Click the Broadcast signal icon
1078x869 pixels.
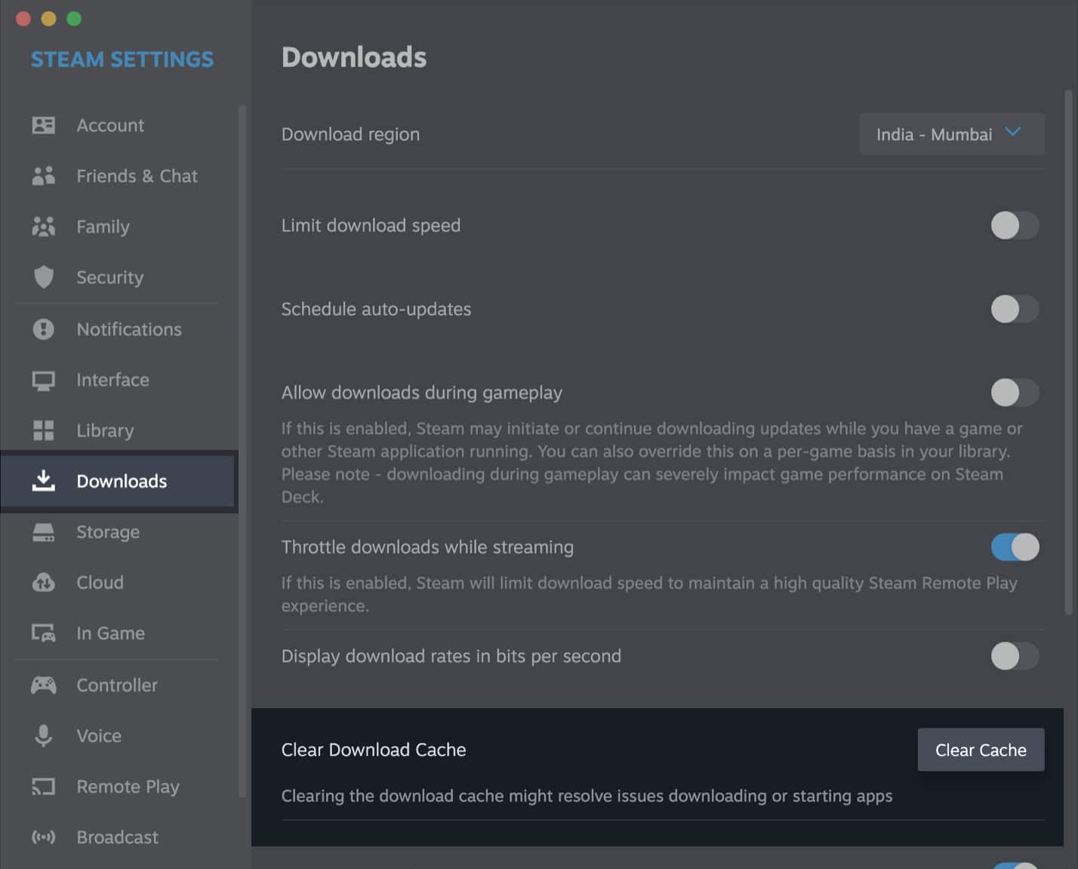[43, 837]
